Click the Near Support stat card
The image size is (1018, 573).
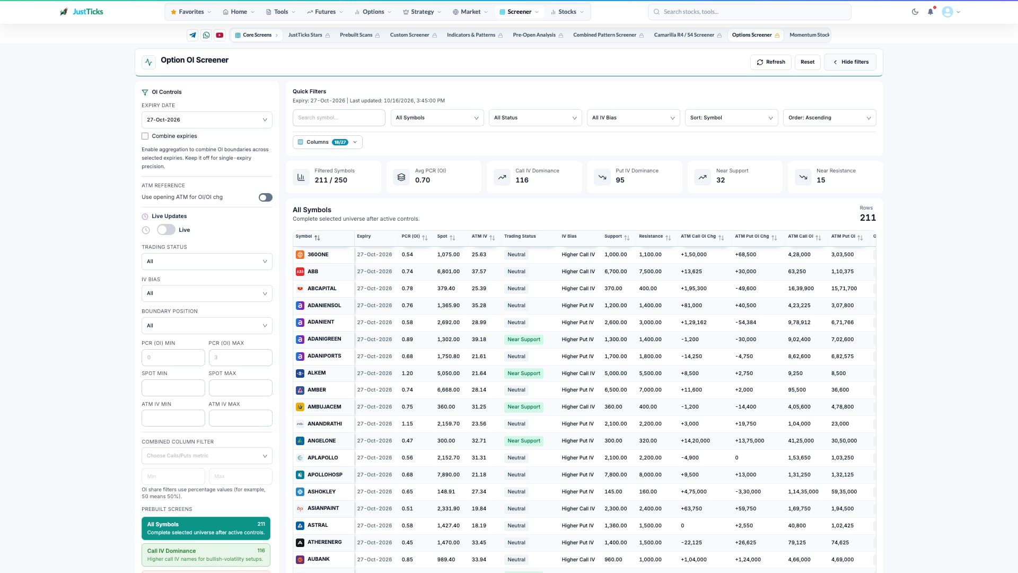tap(735, 177)
